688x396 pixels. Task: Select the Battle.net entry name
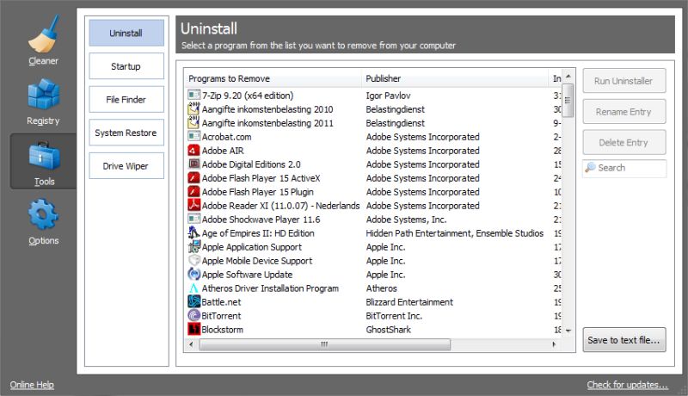point(221,302)
